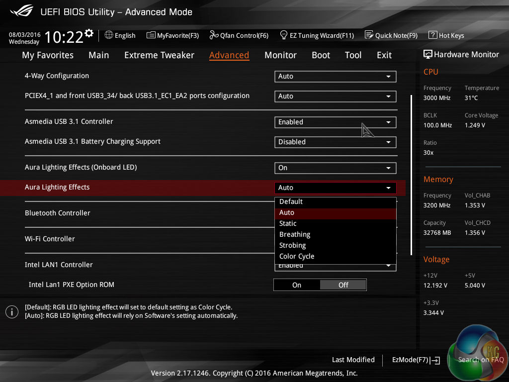Open Asmedia USB 3.1 Battery Charging dropdown
Viewport: 509px width, 382px height.
tap(336, 142)
